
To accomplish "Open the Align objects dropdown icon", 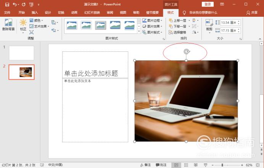I will (195, 21).
